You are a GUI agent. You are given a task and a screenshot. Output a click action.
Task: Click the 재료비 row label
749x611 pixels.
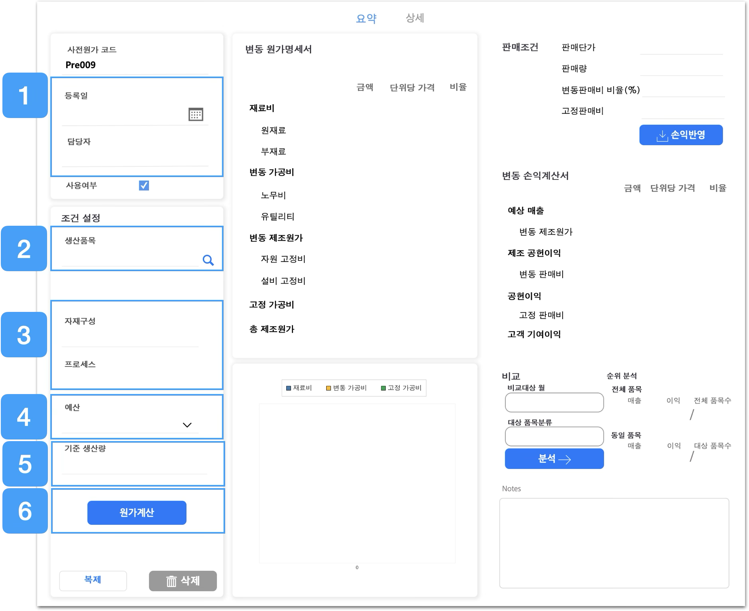[x=262, y=108]
